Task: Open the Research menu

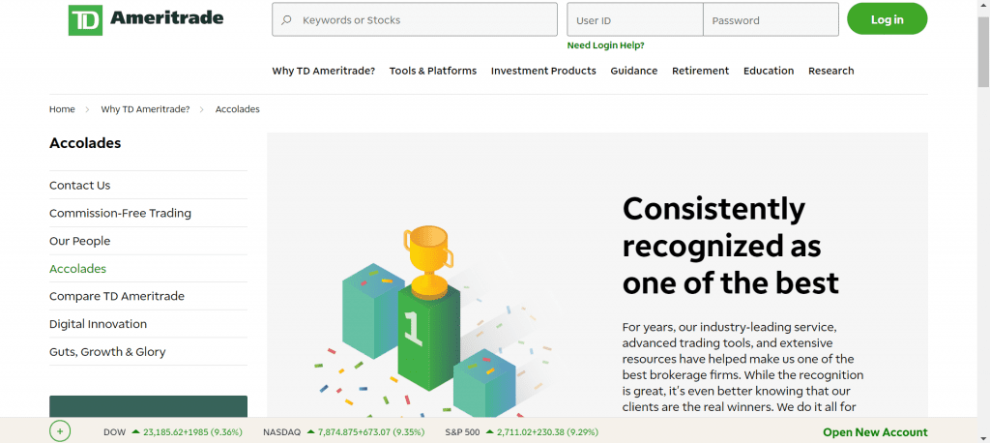Action: pyautogui.click(x=830, y=71)
